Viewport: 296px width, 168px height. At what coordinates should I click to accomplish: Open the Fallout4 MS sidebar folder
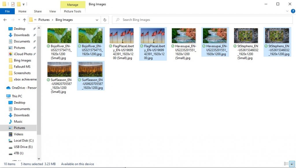click(x=22, y=67)
